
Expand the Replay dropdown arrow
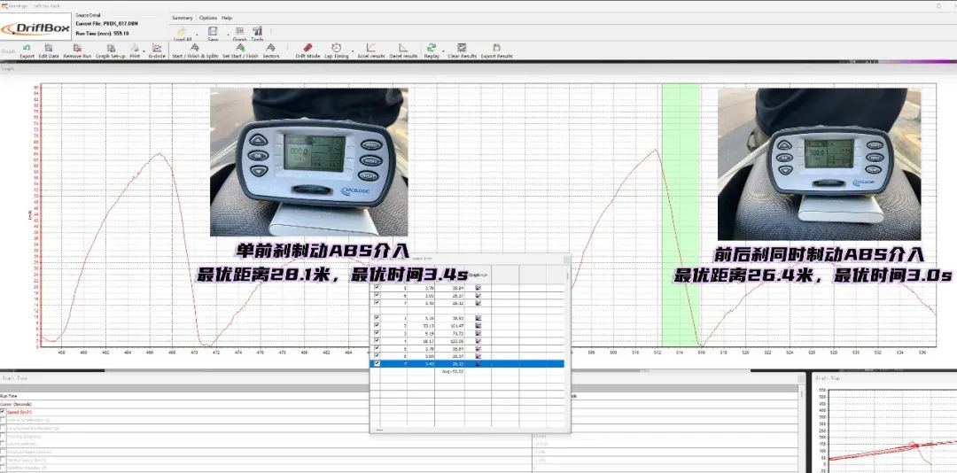point(442,50)
